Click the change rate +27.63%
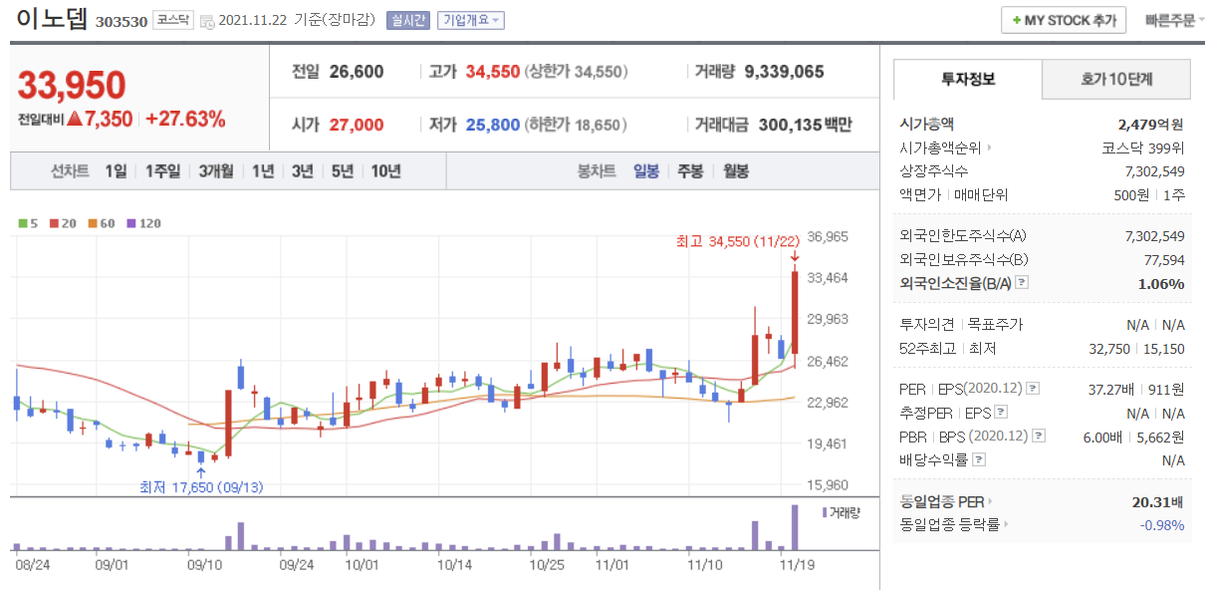 point(185,120)
